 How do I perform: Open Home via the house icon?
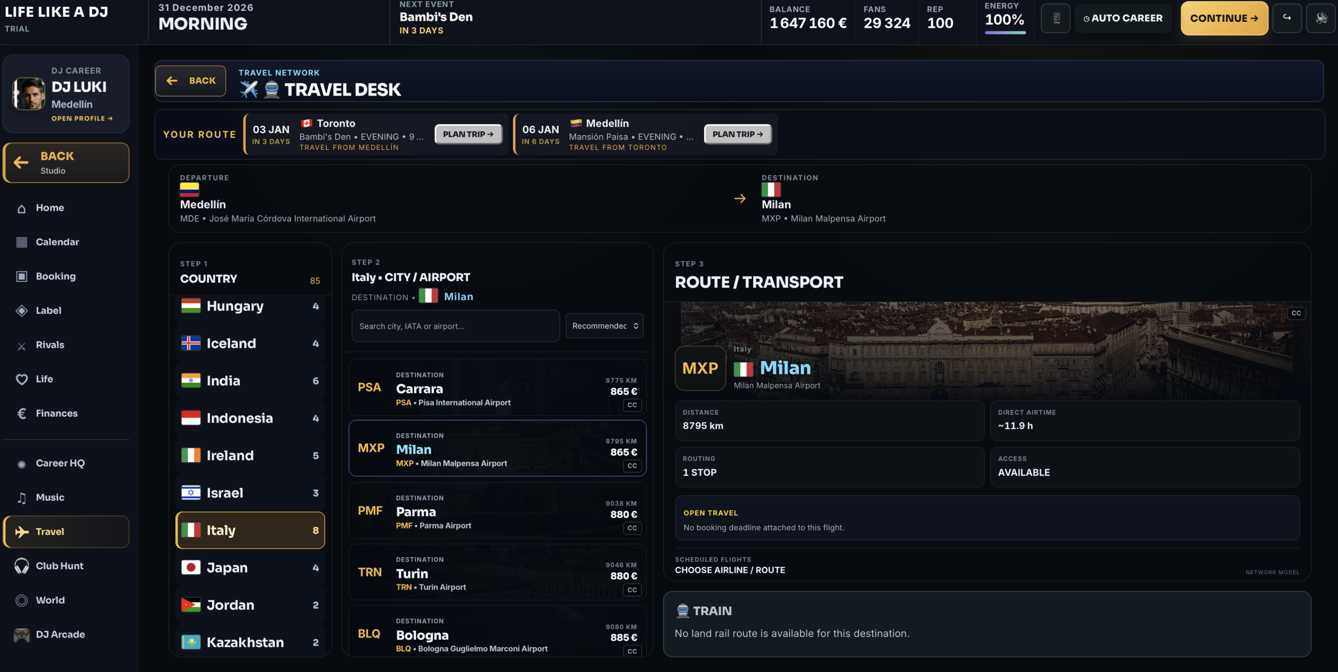click(x=66, y=208)
